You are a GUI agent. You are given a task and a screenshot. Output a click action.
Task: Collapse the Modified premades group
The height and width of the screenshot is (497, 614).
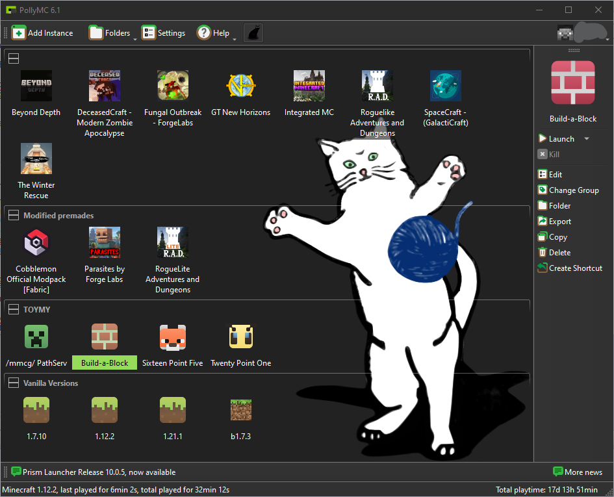14,215
